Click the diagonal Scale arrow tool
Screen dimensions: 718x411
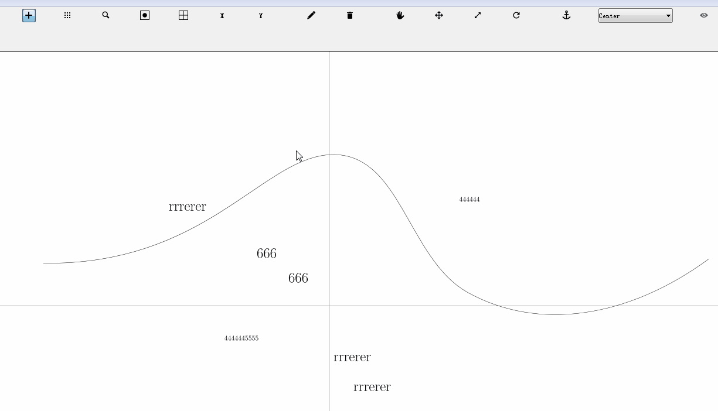(x=477, y=15)
